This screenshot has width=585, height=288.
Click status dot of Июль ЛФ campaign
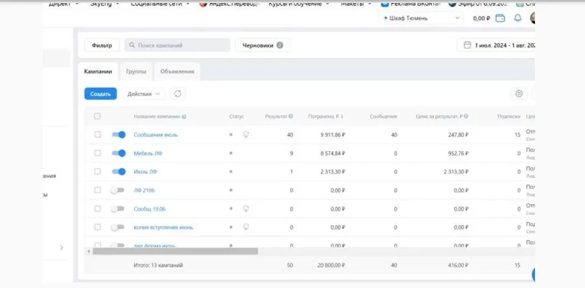(x=231, y=171)
